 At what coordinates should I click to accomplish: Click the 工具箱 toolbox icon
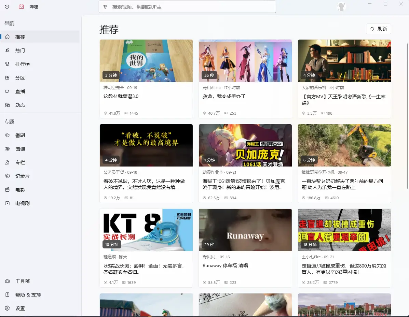[x=7, y=281]
